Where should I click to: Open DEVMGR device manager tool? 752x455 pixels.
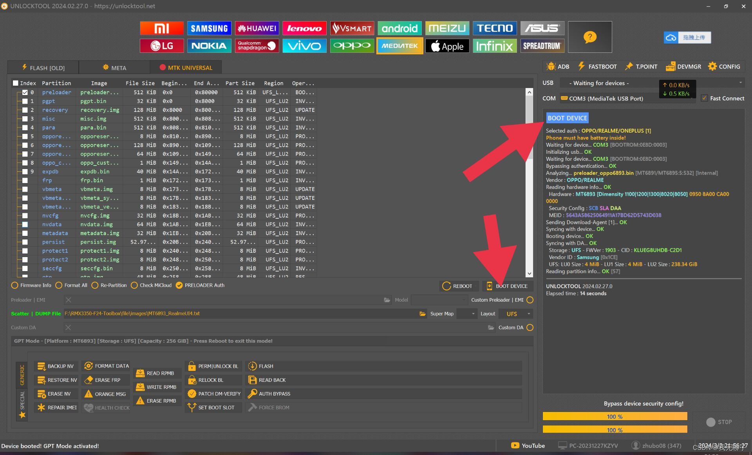click(x=683, y=67)
